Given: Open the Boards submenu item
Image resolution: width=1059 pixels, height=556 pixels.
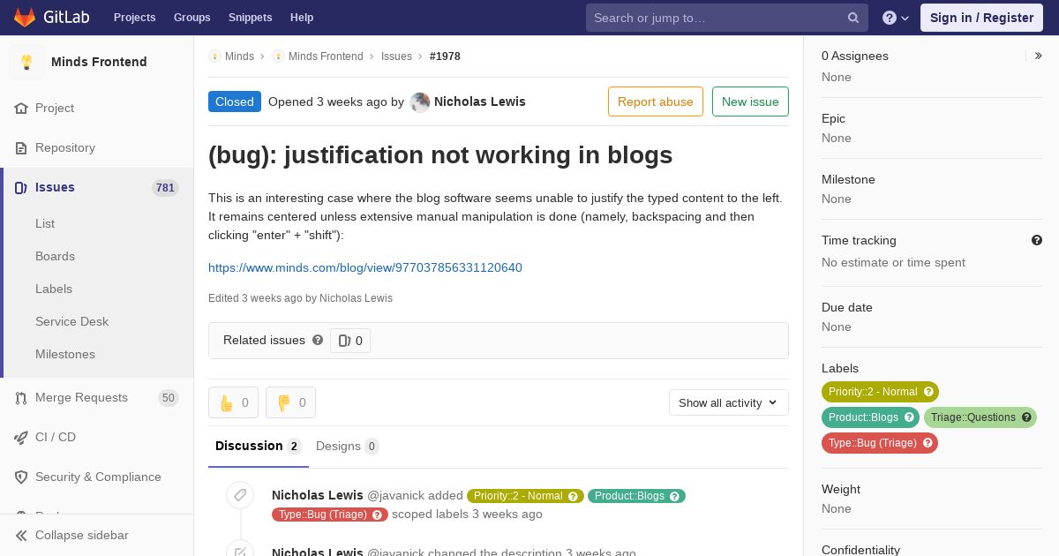Looking at the screenshot, I should pyautogui.click(x=55, y=257).
